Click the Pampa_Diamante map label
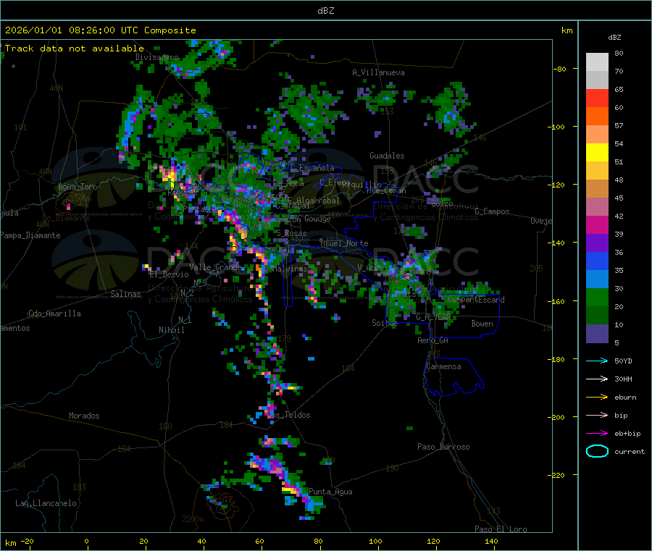The width and height of the screenshot is (652, 551). [x=30, y=235]
